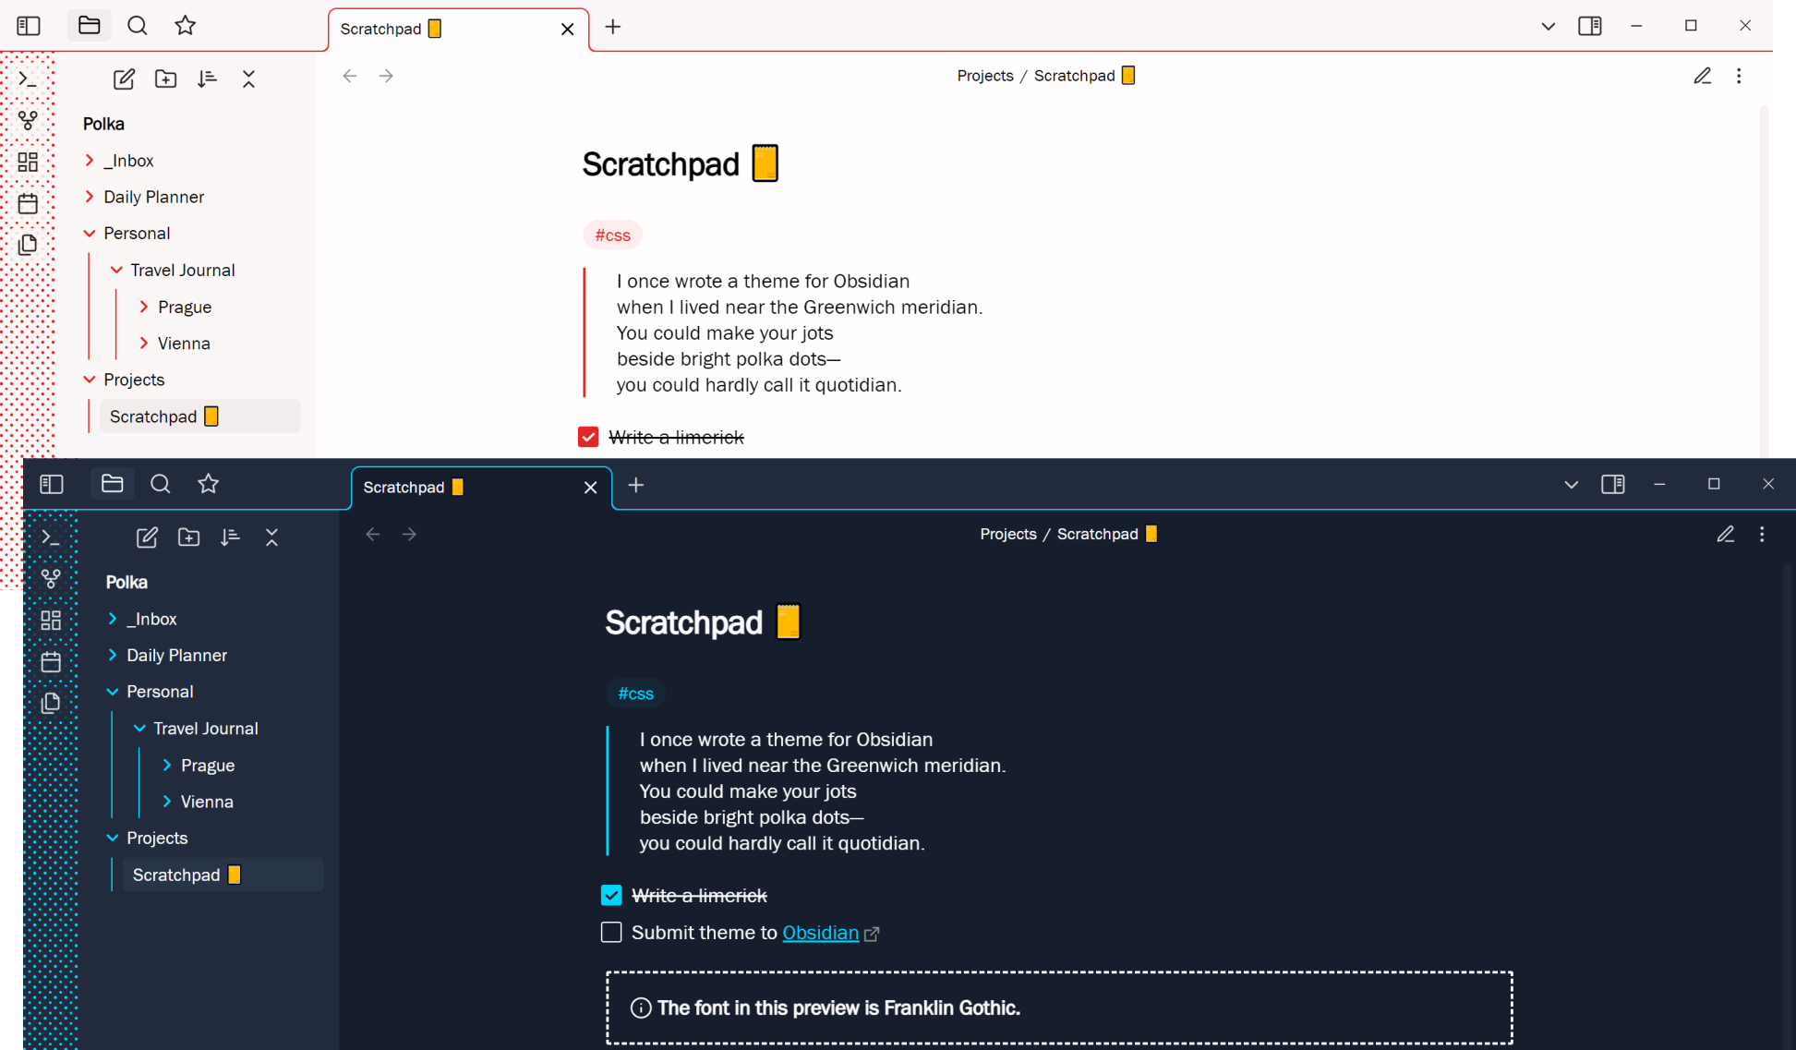The height and width of the screenshot is (1050, 1796).
Task: Toggle left sidebar in light window
Action: point(29,26)
